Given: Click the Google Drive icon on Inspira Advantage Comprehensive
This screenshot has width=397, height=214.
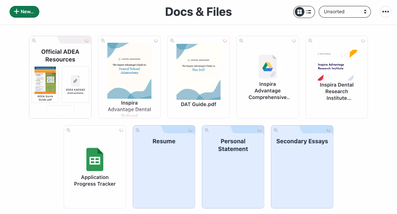Looking at the screenshot, I should pos(267,67).
